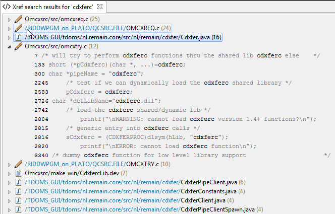Collapse the Omcxsrc/src/omcxtry.c results
The image size is (335, 214).
pyautogui.click(x=9, y=46)
